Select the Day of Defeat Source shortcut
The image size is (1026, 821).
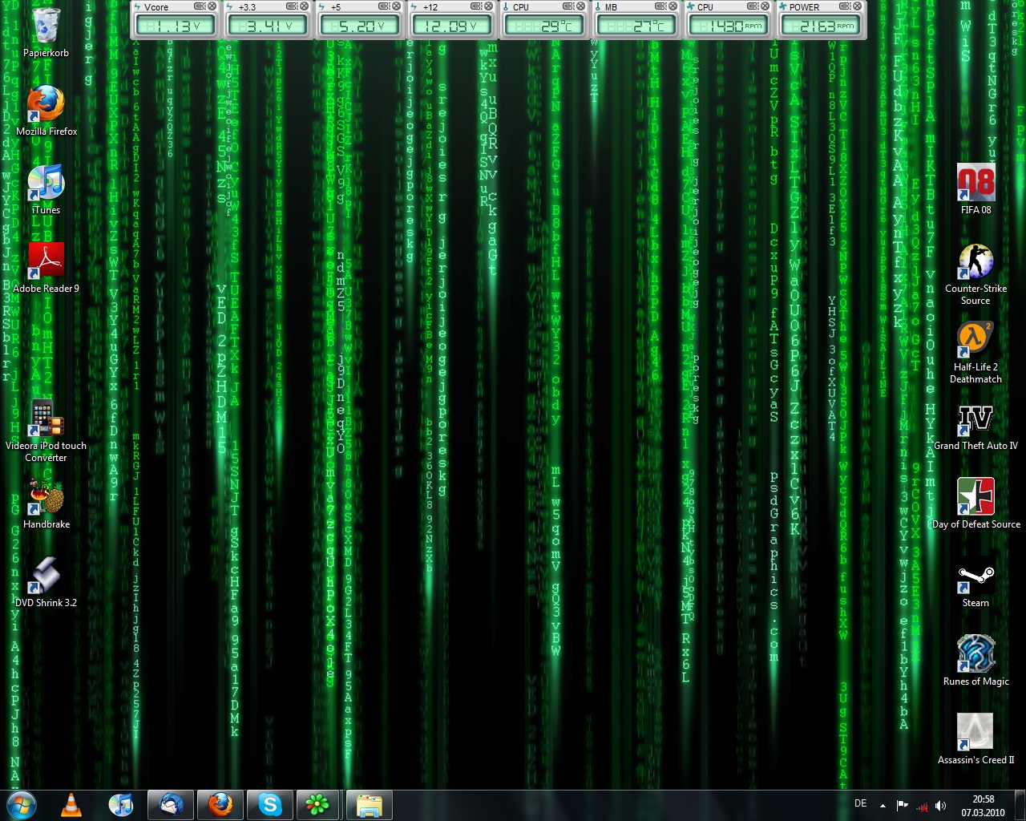(976, 504)
